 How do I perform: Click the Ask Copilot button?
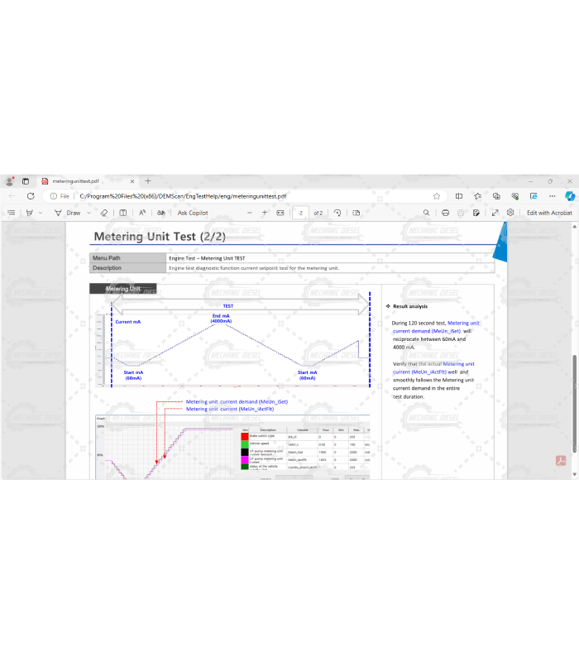click(193, 213)
